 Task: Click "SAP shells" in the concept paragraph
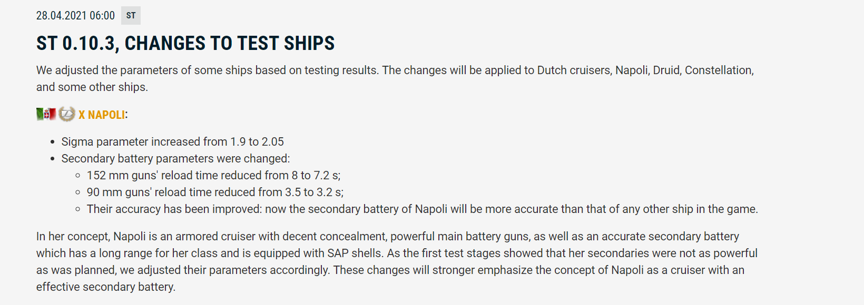[355, 253]
